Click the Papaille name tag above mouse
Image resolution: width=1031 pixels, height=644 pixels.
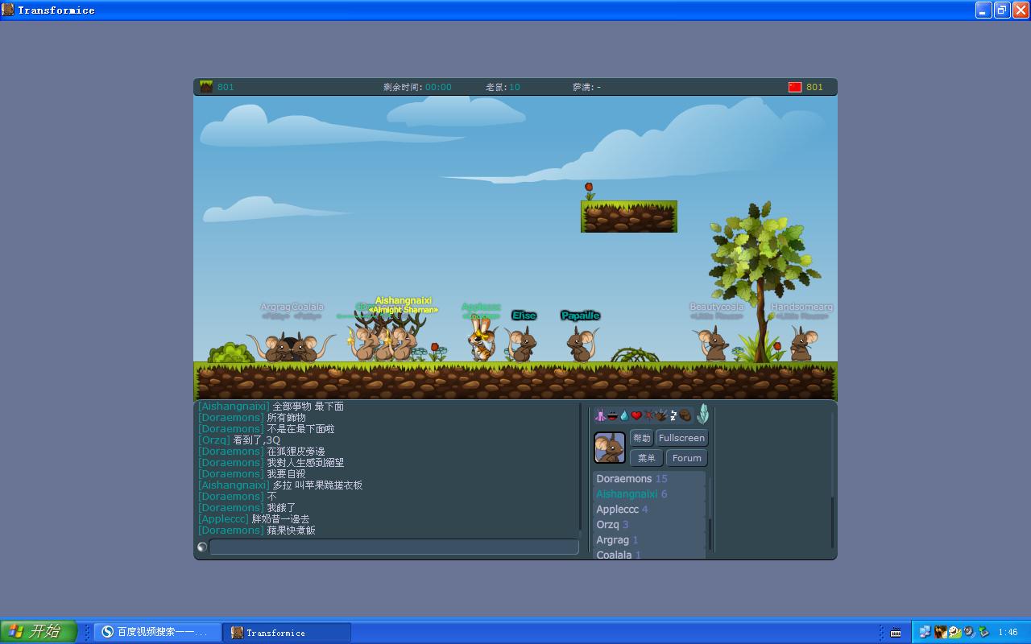[581, 316]
